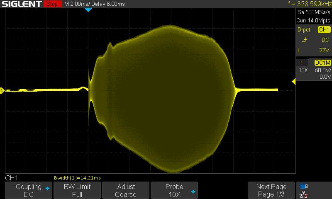Click the rising edge slope icon
332x199 pixels.
(305, 39)
